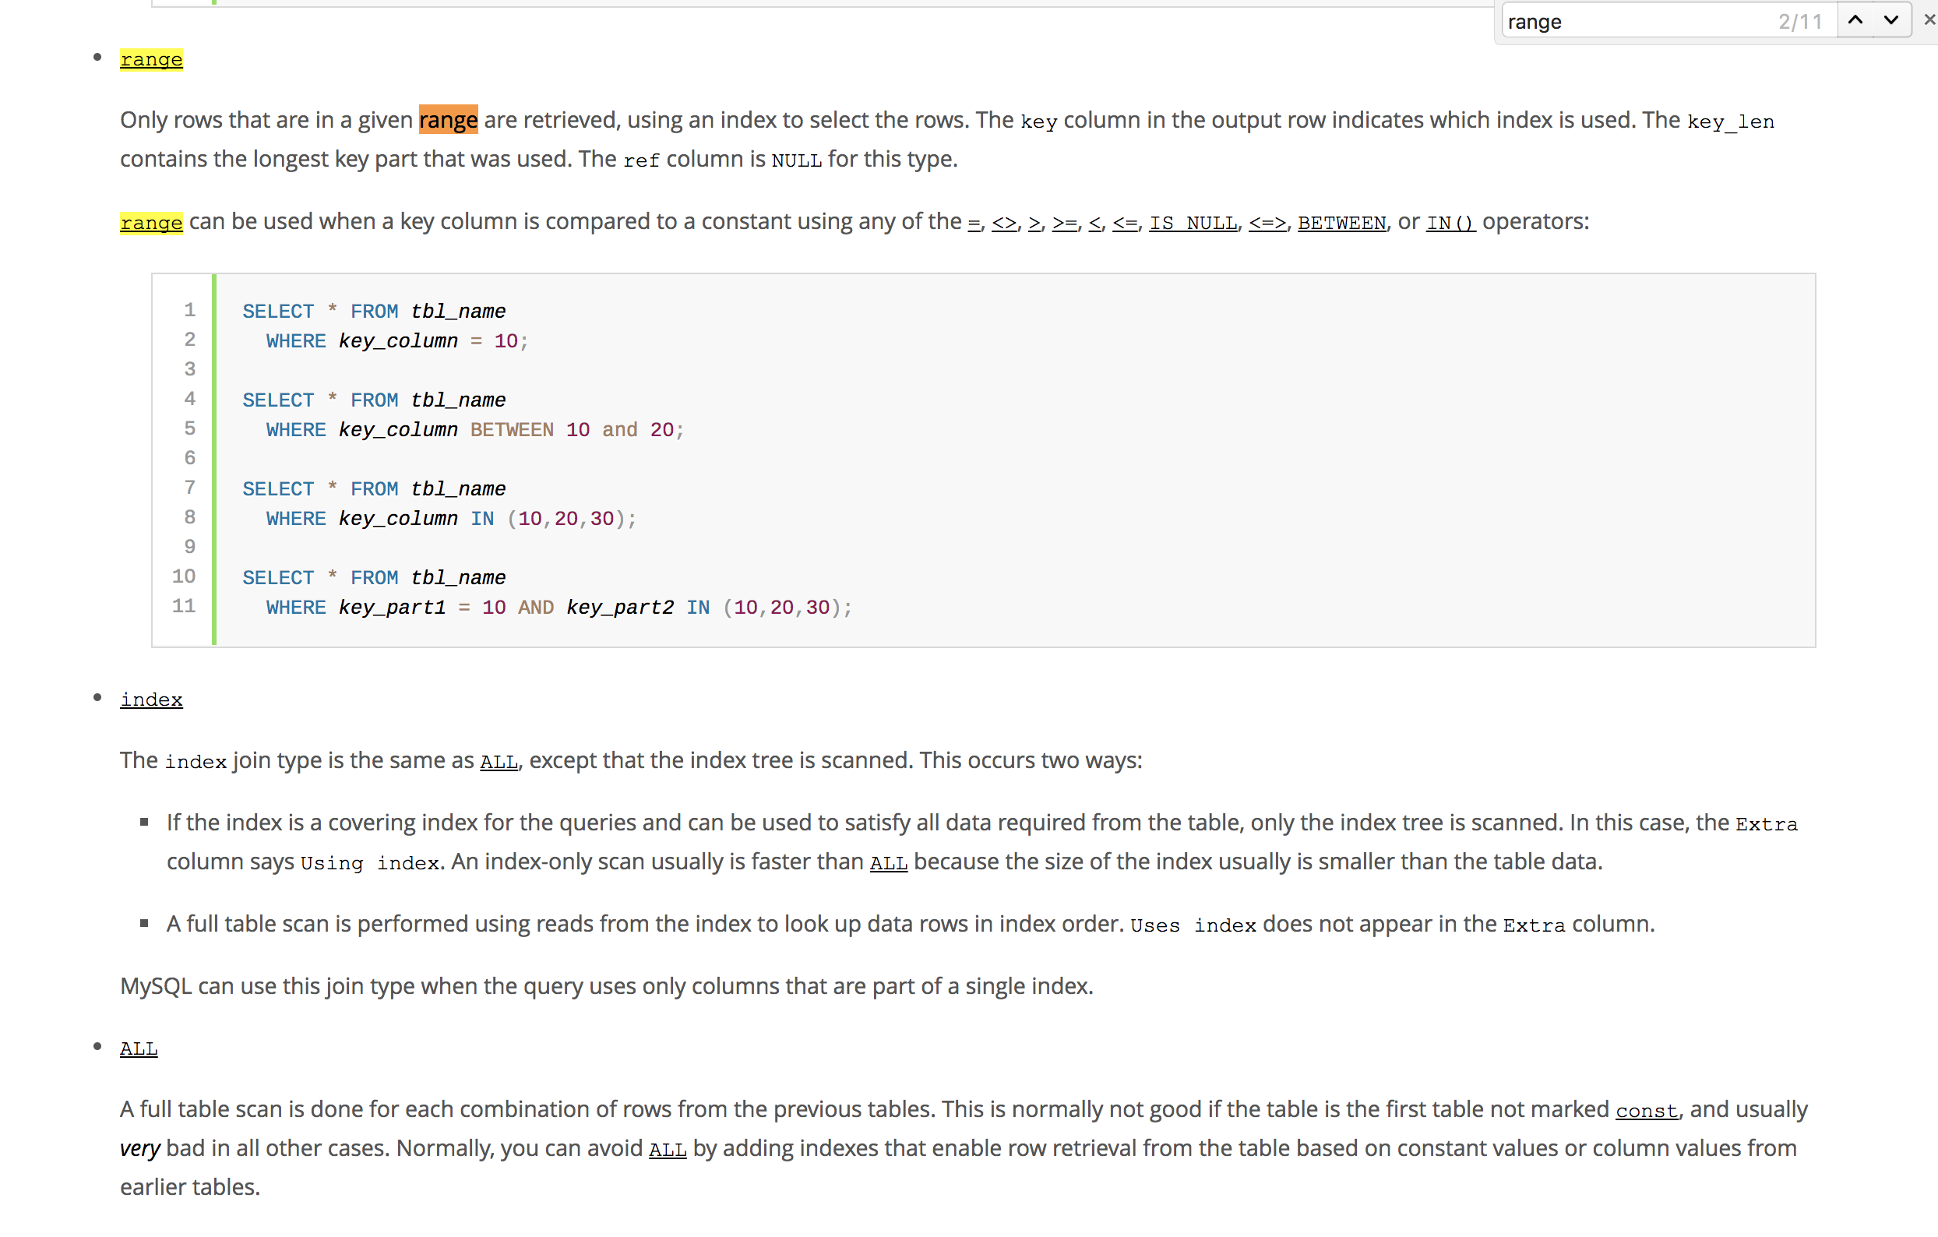Click the 'key_len' inline code text
Image resolution: width=1938 pixels, height=1237 pixels.
click(1730, 122)
